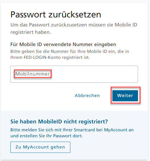
Task: Click label Für Mobile ID verwendete Nummer eingeben
Action: 63,44
